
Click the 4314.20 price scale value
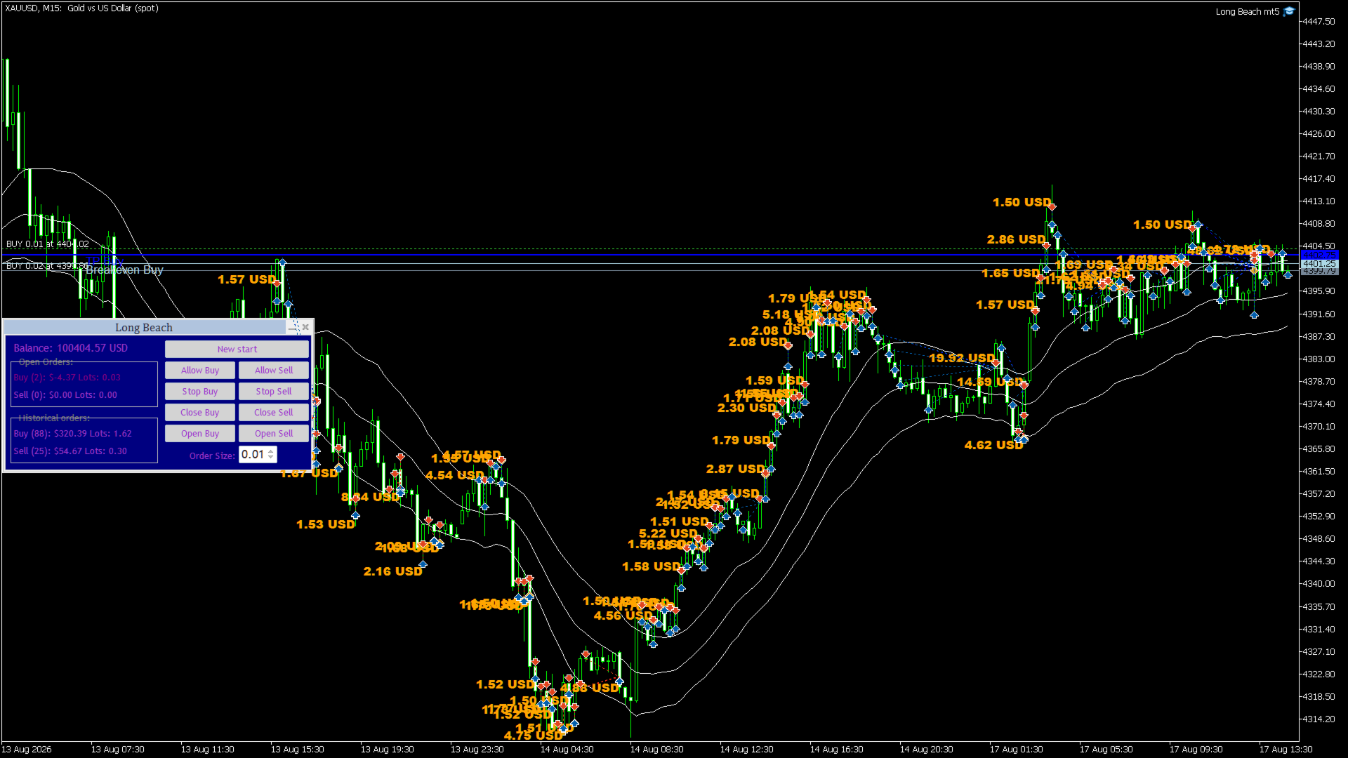point(1319,719)
